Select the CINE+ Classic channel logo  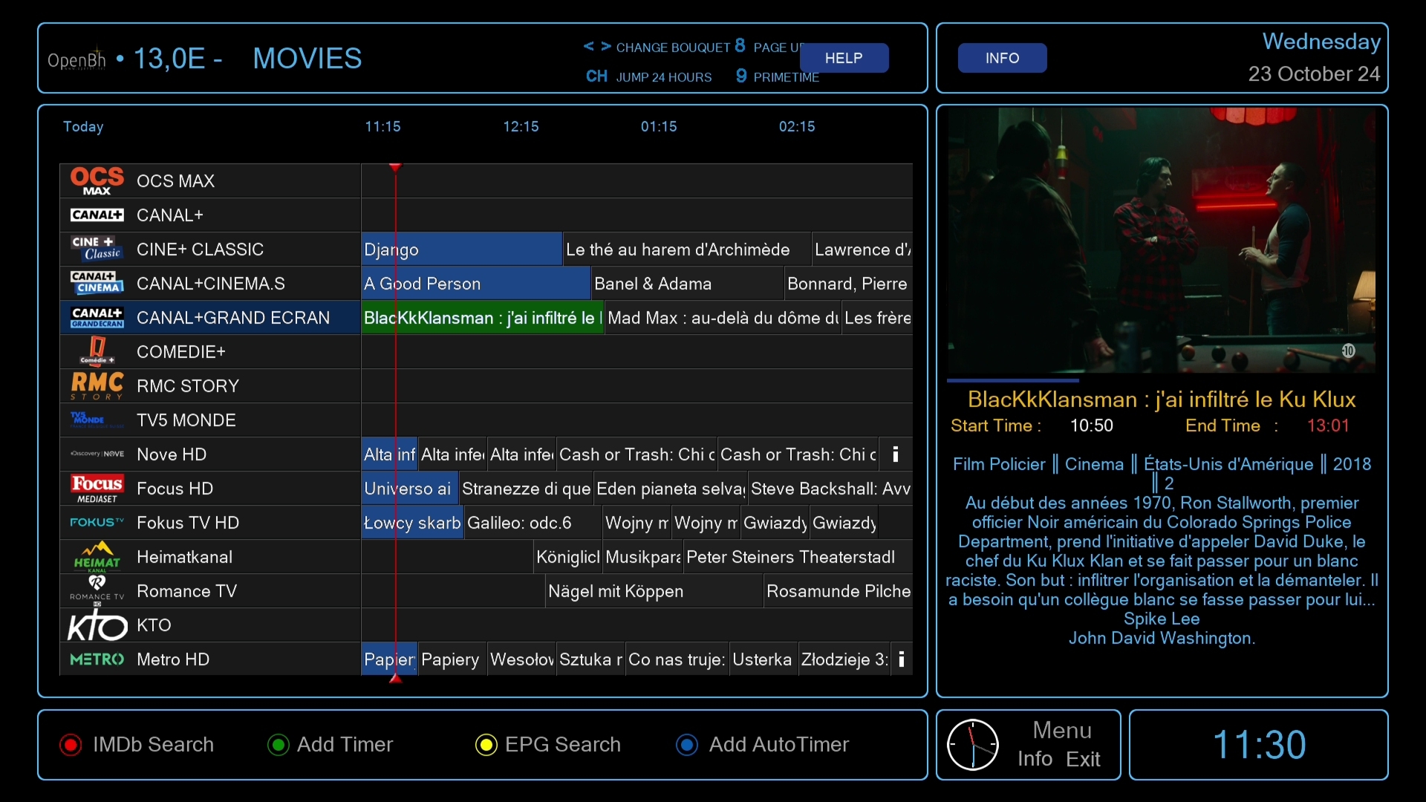[97, 249]
